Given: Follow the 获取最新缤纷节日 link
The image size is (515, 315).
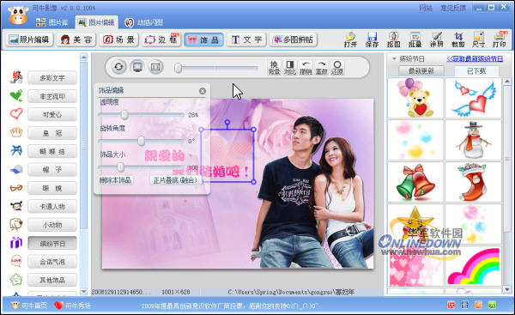Looking at the screenshot, I should [x=475, y=59].
